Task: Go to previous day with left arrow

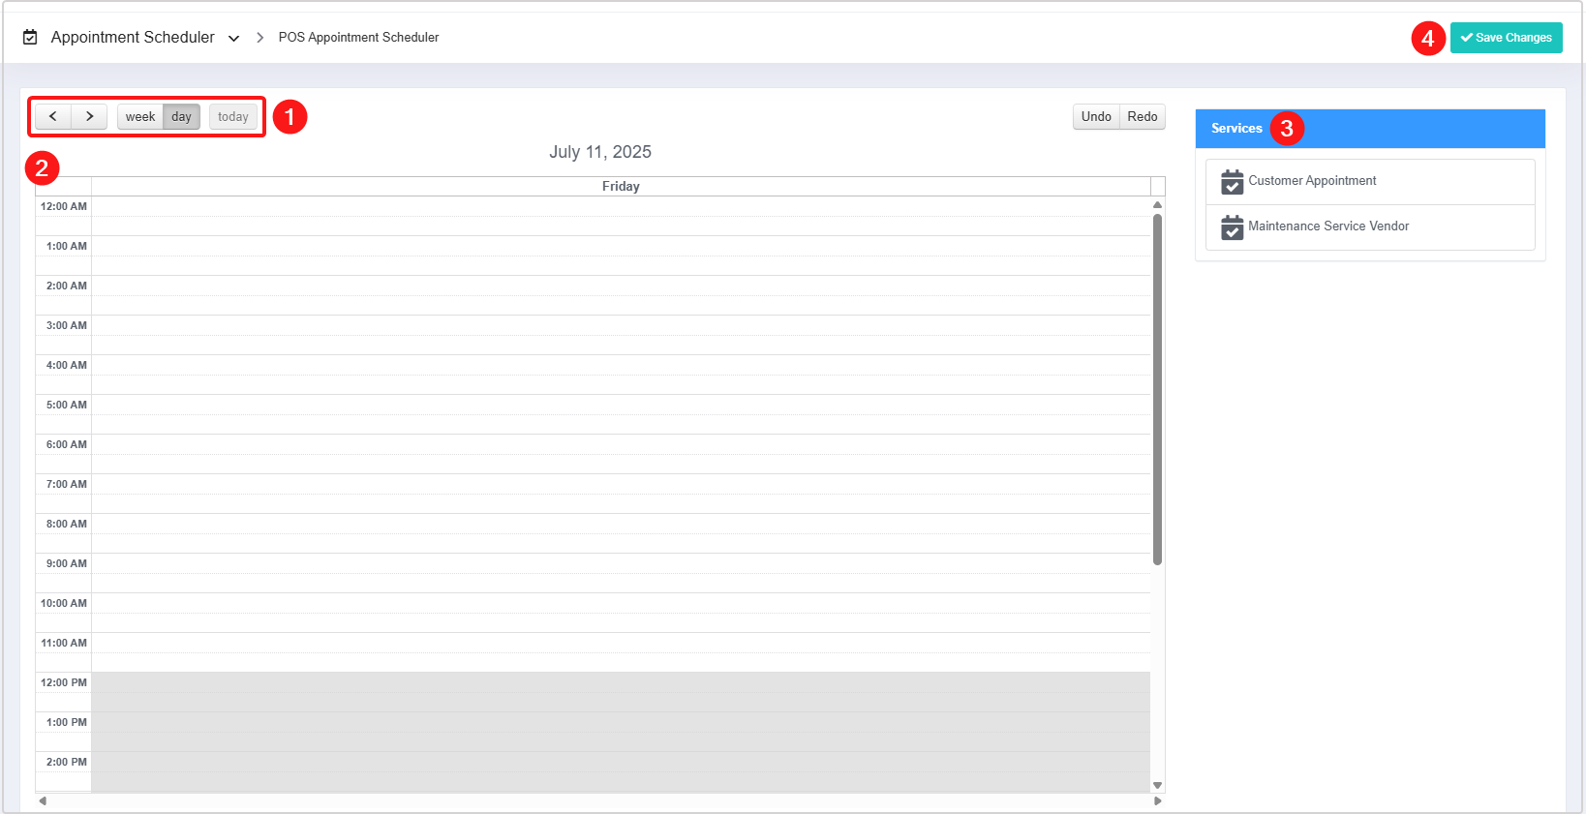Action: (x=53, y=117)
